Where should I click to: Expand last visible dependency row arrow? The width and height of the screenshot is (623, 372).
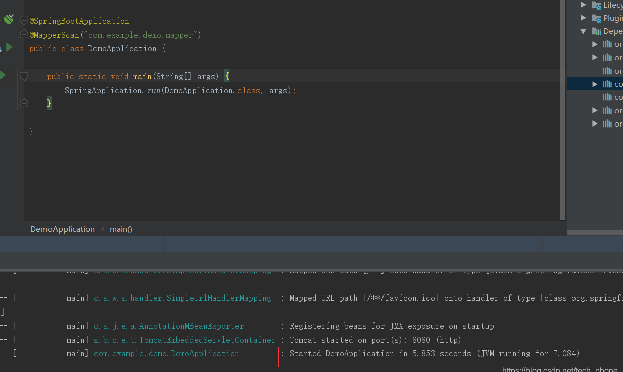(595, 123)
